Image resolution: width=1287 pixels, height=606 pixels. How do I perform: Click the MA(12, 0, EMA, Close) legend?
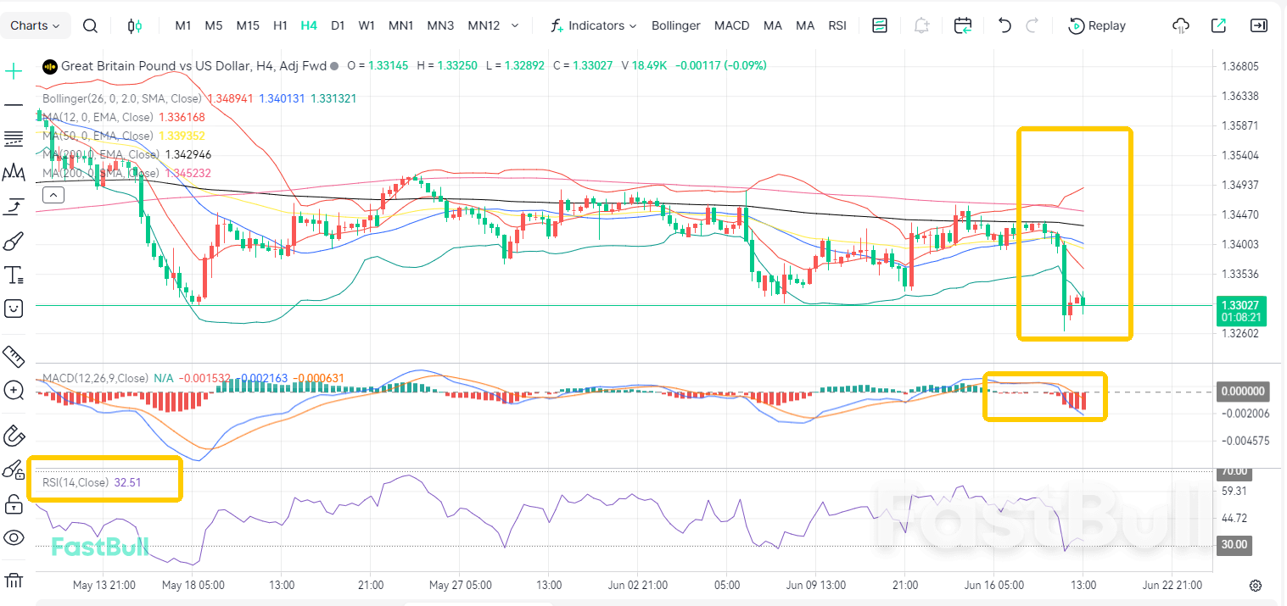pos(98,117)
